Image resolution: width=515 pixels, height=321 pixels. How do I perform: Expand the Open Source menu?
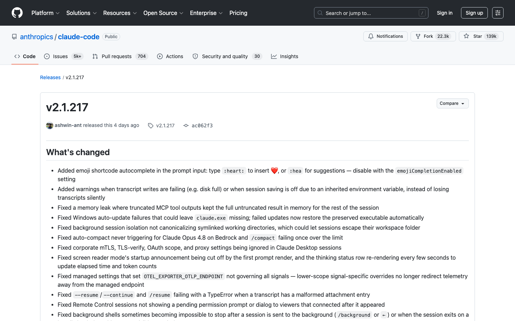click(x=163, y=13)
